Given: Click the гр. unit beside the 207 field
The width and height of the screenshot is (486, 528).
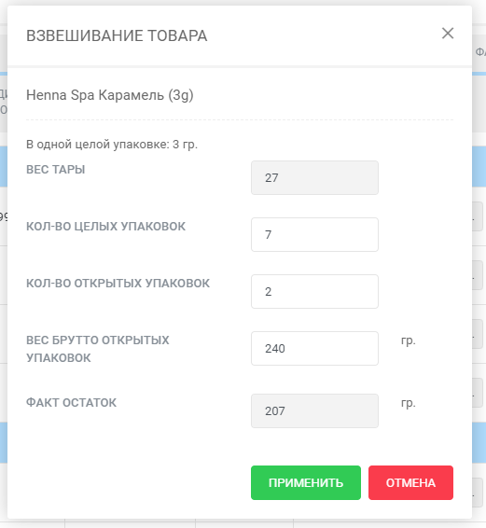Looking at the screenshot, I should [409, 403].
